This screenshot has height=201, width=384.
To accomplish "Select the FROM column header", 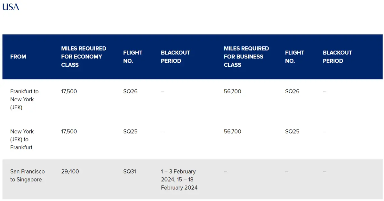I will coord(18,57).
